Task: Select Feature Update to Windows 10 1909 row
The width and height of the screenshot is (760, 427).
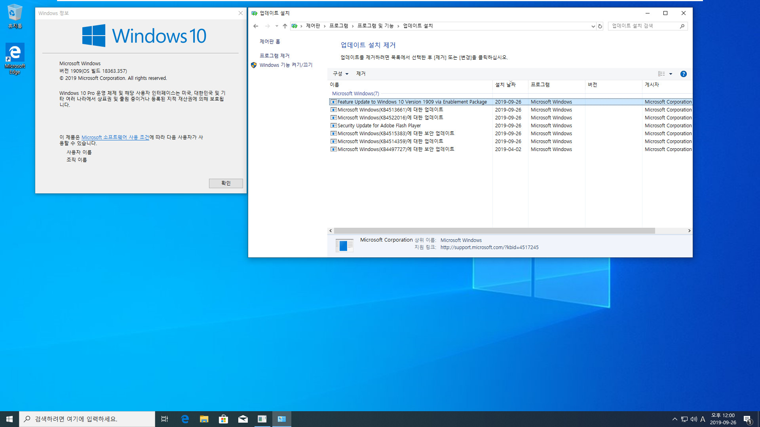Action: click(511, 102)
